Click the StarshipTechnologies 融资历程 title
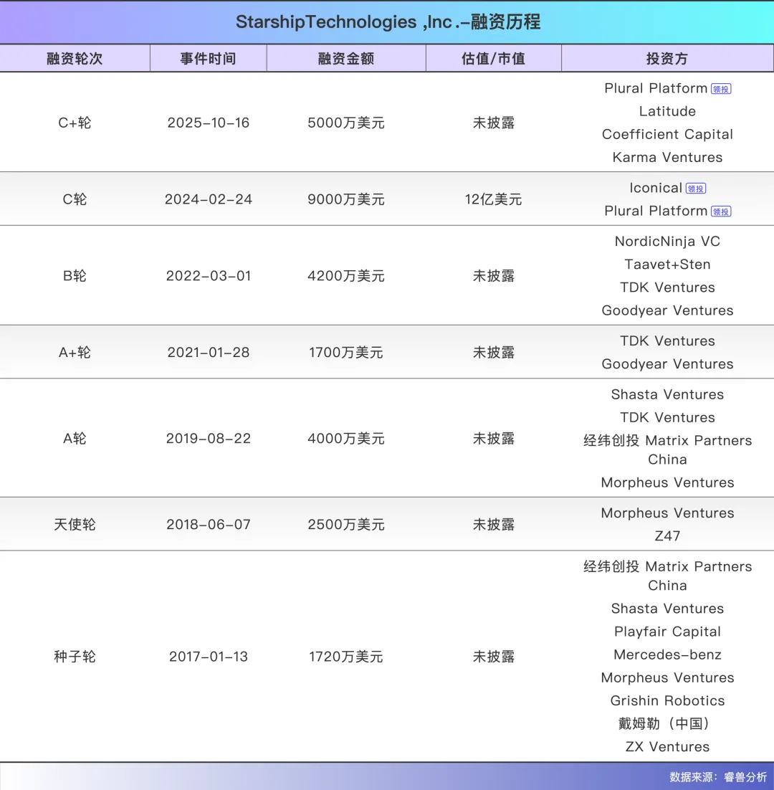Screen dimensions: 774x790 click(388, 22)
